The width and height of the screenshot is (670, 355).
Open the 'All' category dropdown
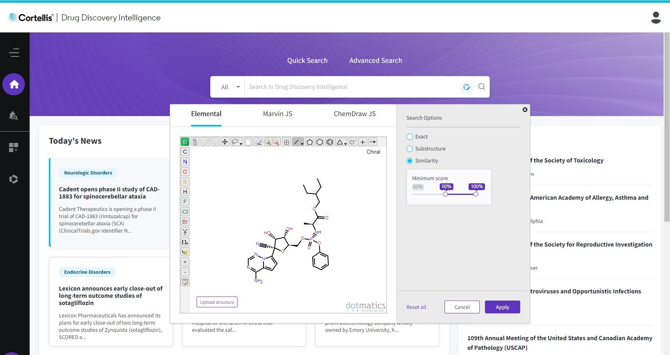click(x=230, y=87)
